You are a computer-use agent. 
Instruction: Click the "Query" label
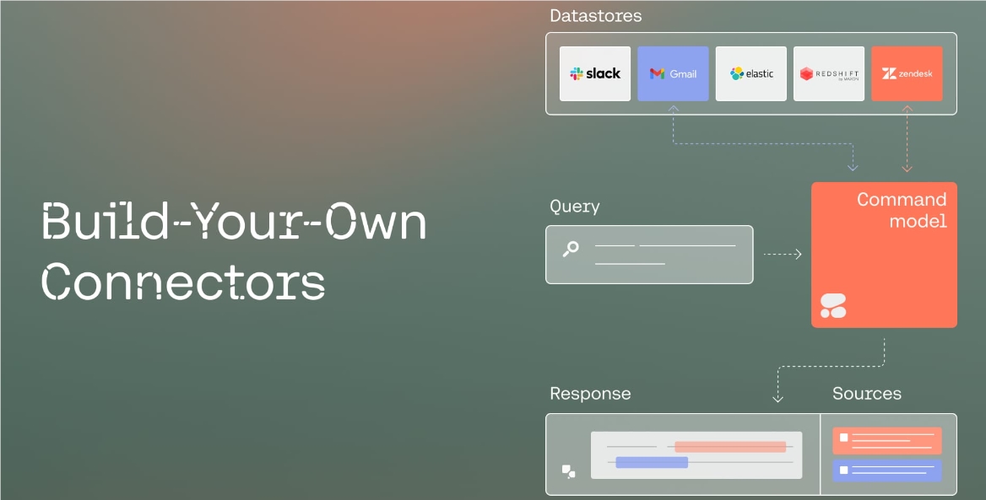[x=575, y=207]
